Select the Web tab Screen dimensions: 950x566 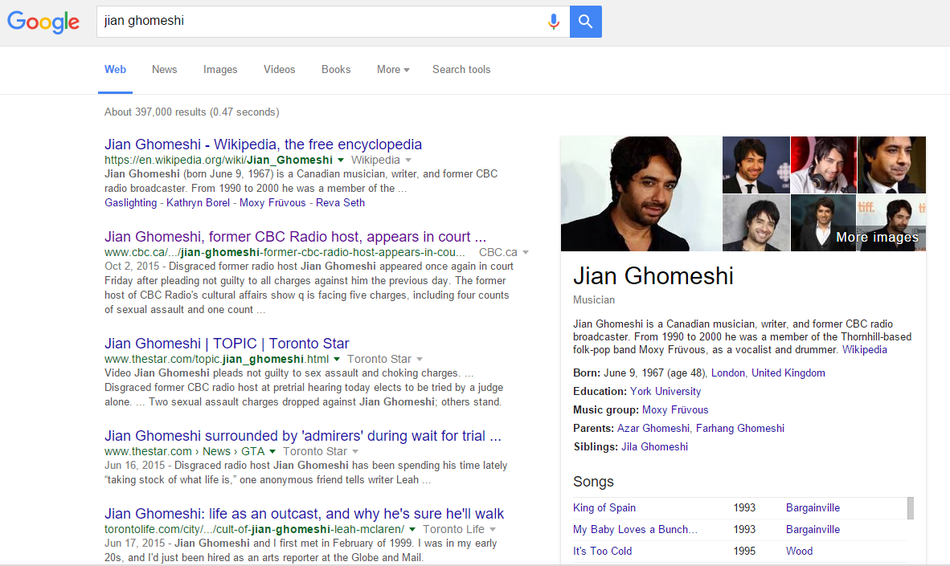pos(115,70)
